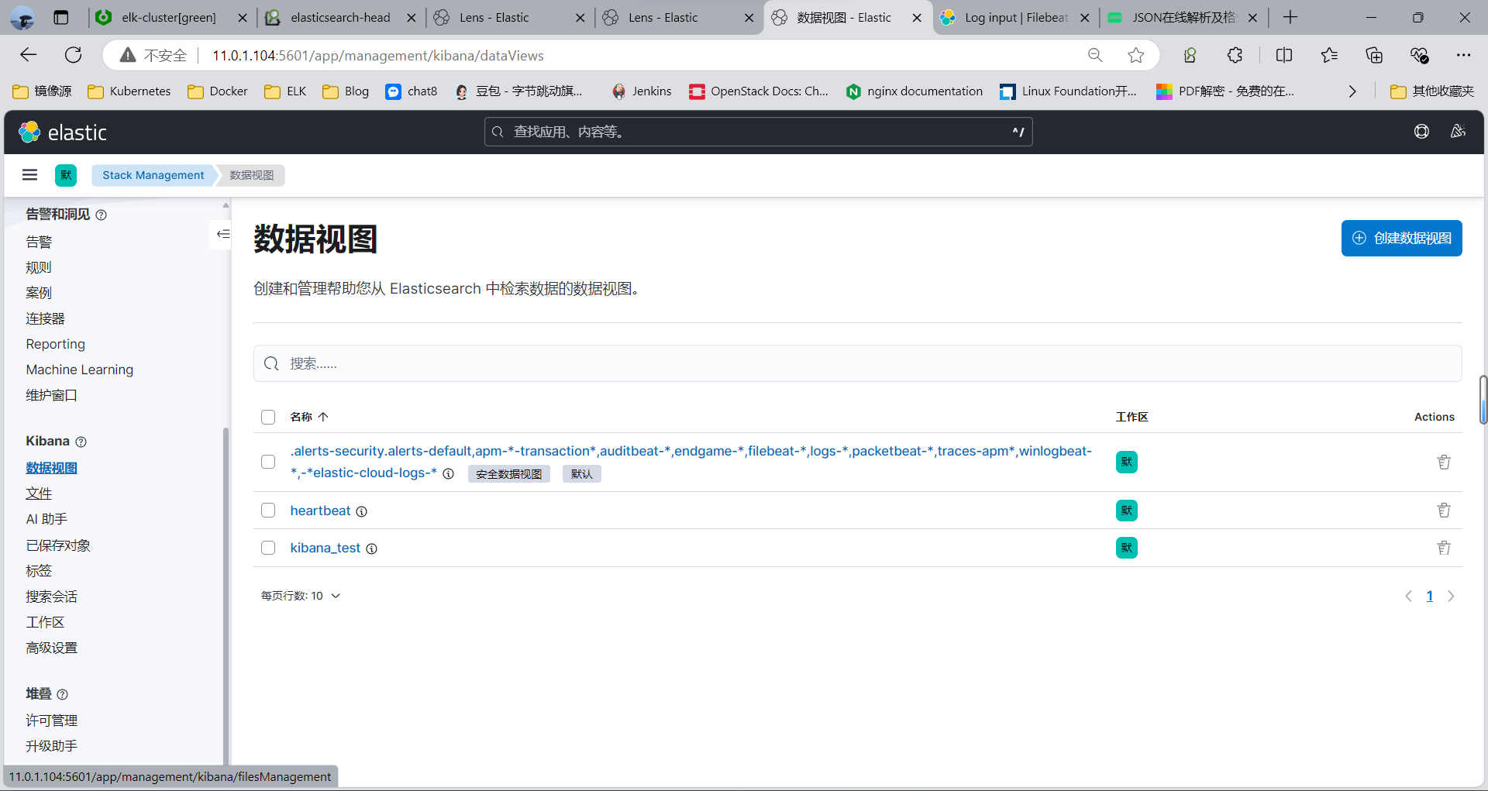This screenshot has width=1488, height=791.
Task: Collapse the side navigation with arrow icon
Action: coord(223,234)
